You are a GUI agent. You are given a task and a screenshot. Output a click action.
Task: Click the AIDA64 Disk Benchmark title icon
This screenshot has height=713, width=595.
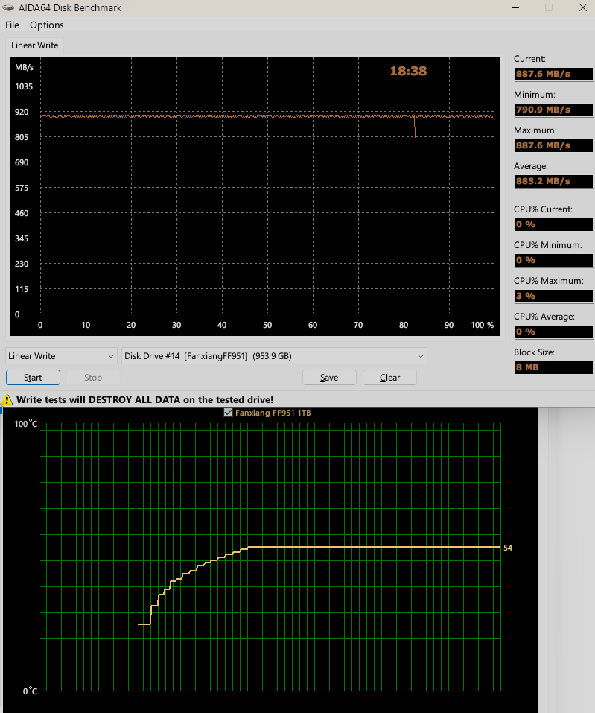[x=8, y=7]
